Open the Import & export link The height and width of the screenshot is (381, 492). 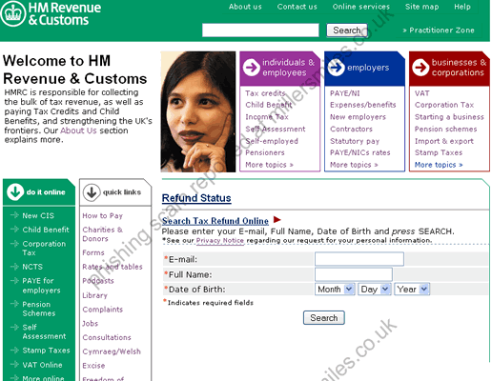444,141
